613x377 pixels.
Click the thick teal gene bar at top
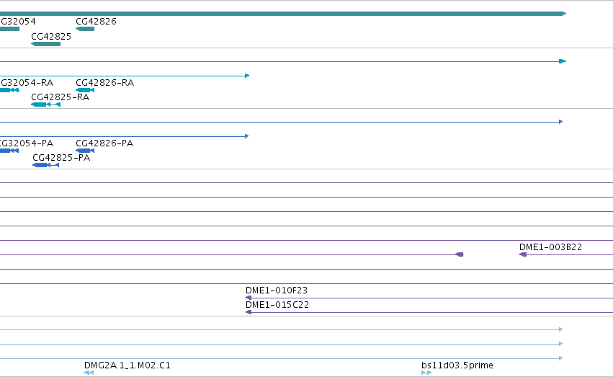click(283, 14)
